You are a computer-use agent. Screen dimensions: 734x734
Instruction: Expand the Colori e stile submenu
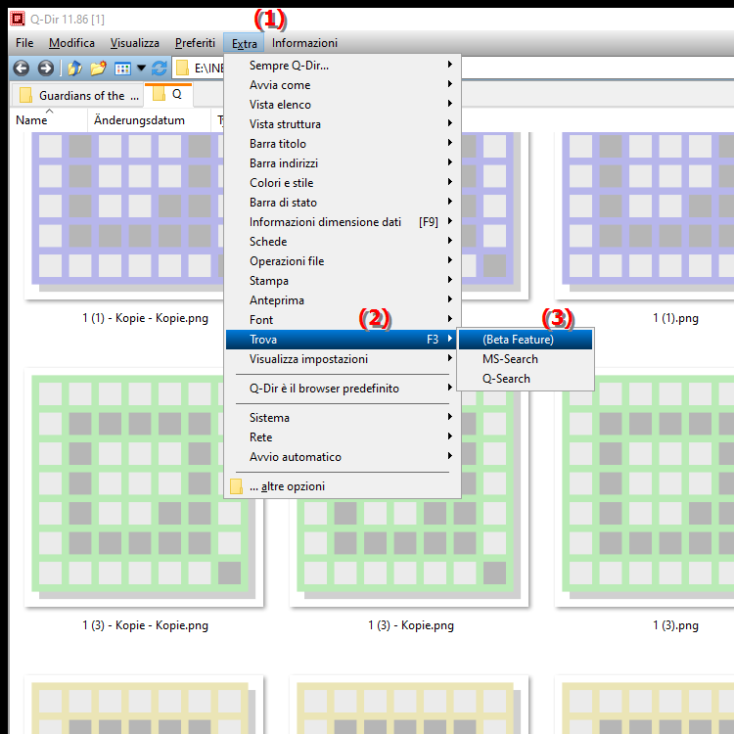343,183
